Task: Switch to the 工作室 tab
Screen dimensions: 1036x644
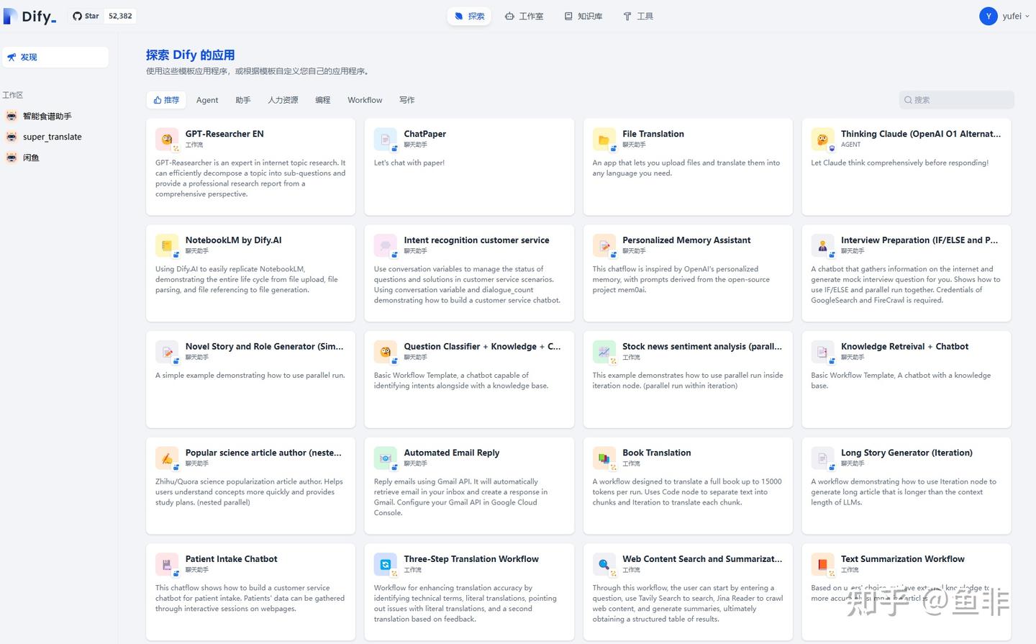Action: [x=524, y=16]
